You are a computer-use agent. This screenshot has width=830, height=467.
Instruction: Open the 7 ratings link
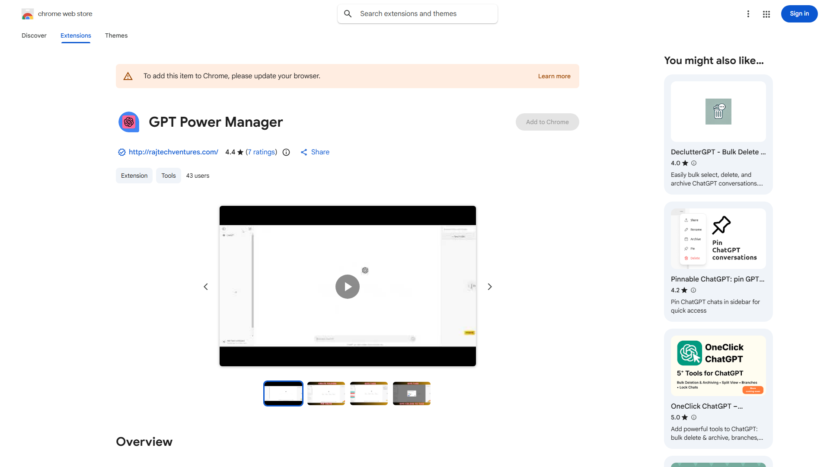[261, 152]
